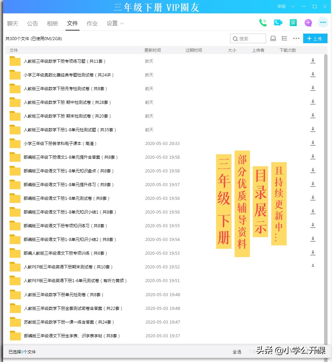This screenshot has height=362, width=333.
Task: Switch to the 聊天 tab
Action: [12, 23]
